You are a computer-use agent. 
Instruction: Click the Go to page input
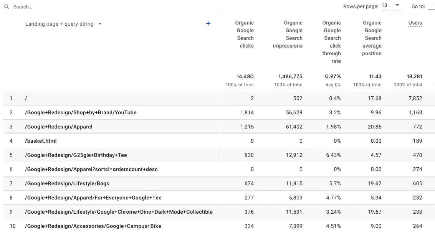tap(431, 7)
